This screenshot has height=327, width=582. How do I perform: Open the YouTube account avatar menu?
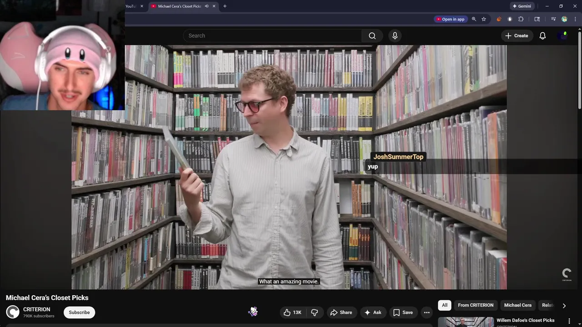(562, 36)
